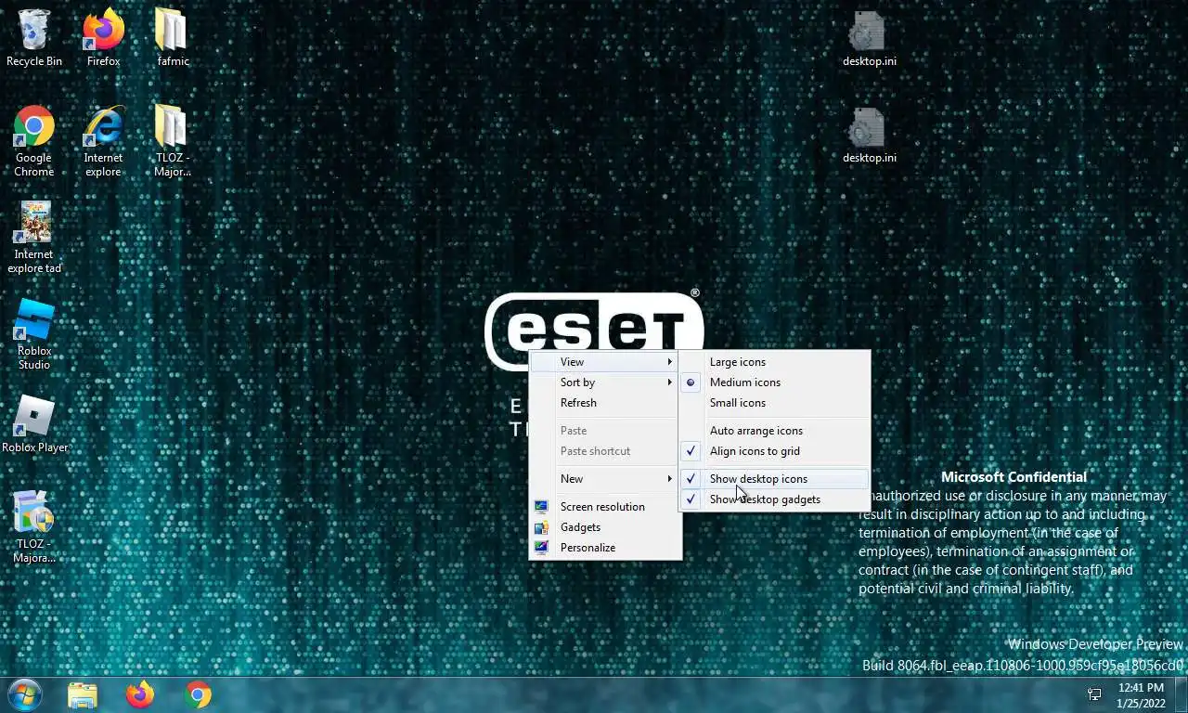The image size is (1188, 713).
Task: Select the Internet explore desktop shortcut
Action: coord(103,141)
